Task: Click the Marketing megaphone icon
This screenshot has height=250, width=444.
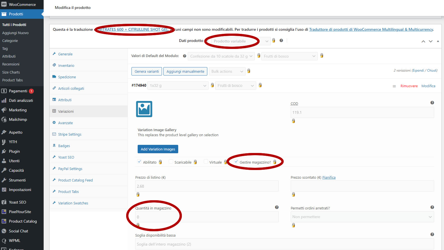Action: pyautogui.click(x=4, y=110)
